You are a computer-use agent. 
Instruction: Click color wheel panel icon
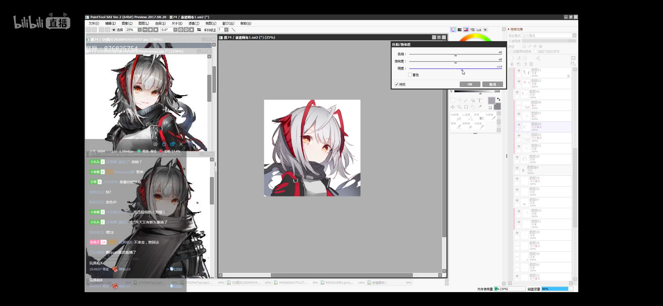[x=453, y=30]
